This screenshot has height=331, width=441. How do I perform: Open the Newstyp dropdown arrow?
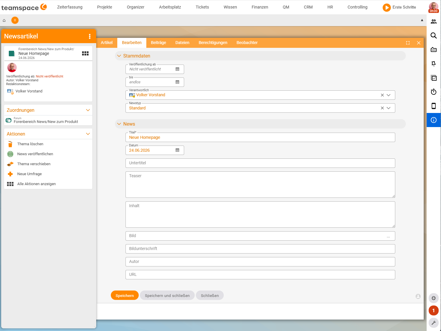tap(389, 108)
